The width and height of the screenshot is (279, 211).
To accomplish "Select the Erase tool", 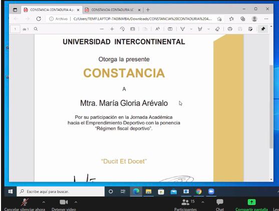I will (x=217, y=29).
